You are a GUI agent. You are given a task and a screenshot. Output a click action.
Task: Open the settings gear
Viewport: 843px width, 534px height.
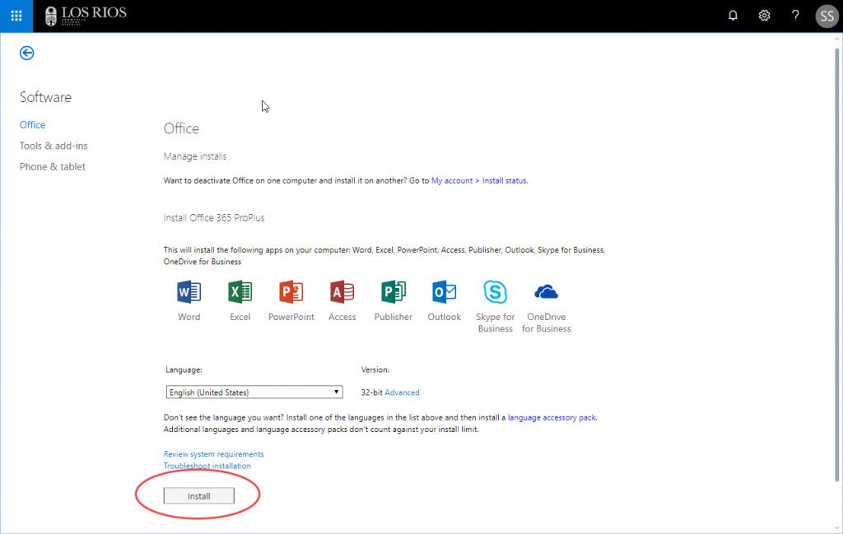click(x=764, y=16)
